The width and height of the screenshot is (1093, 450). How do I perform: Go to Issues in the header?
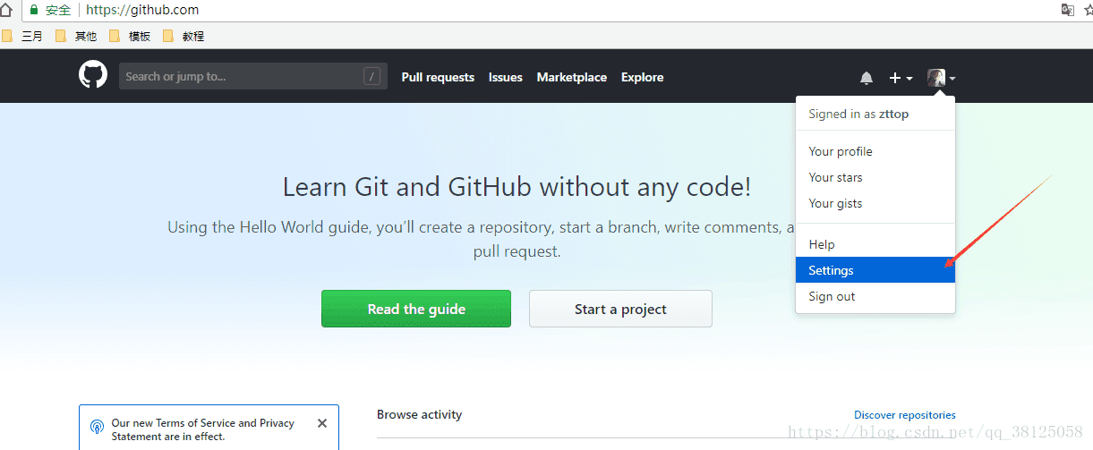[x=506, y=77]
